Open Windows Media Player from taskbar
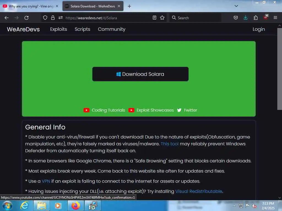Screen dimensions: 282x211 tap(58, 206)
